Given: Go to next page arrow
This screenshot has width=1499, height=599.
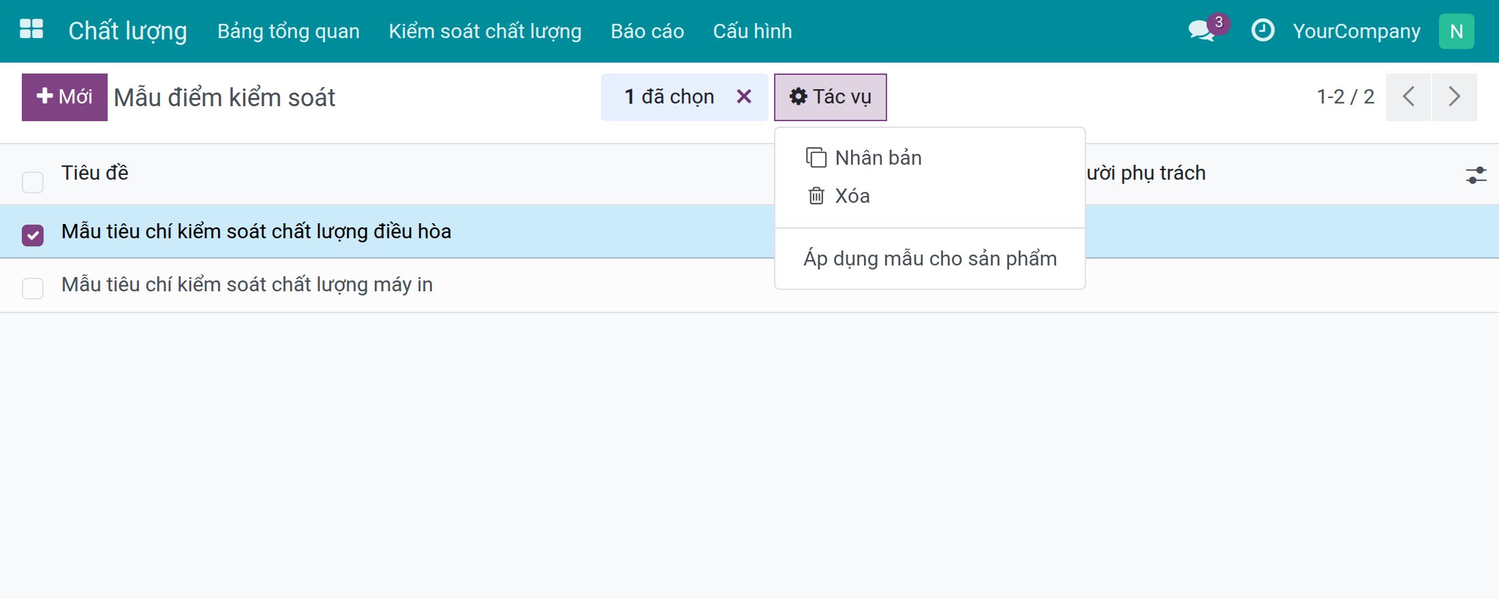Looking at the screenshot, I should click(x=1454, y=97).
